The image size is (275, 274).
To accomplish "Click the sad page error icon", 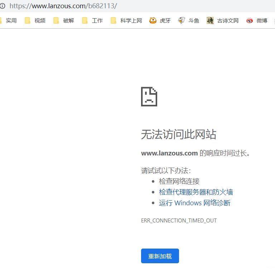I will pos(149,97).
